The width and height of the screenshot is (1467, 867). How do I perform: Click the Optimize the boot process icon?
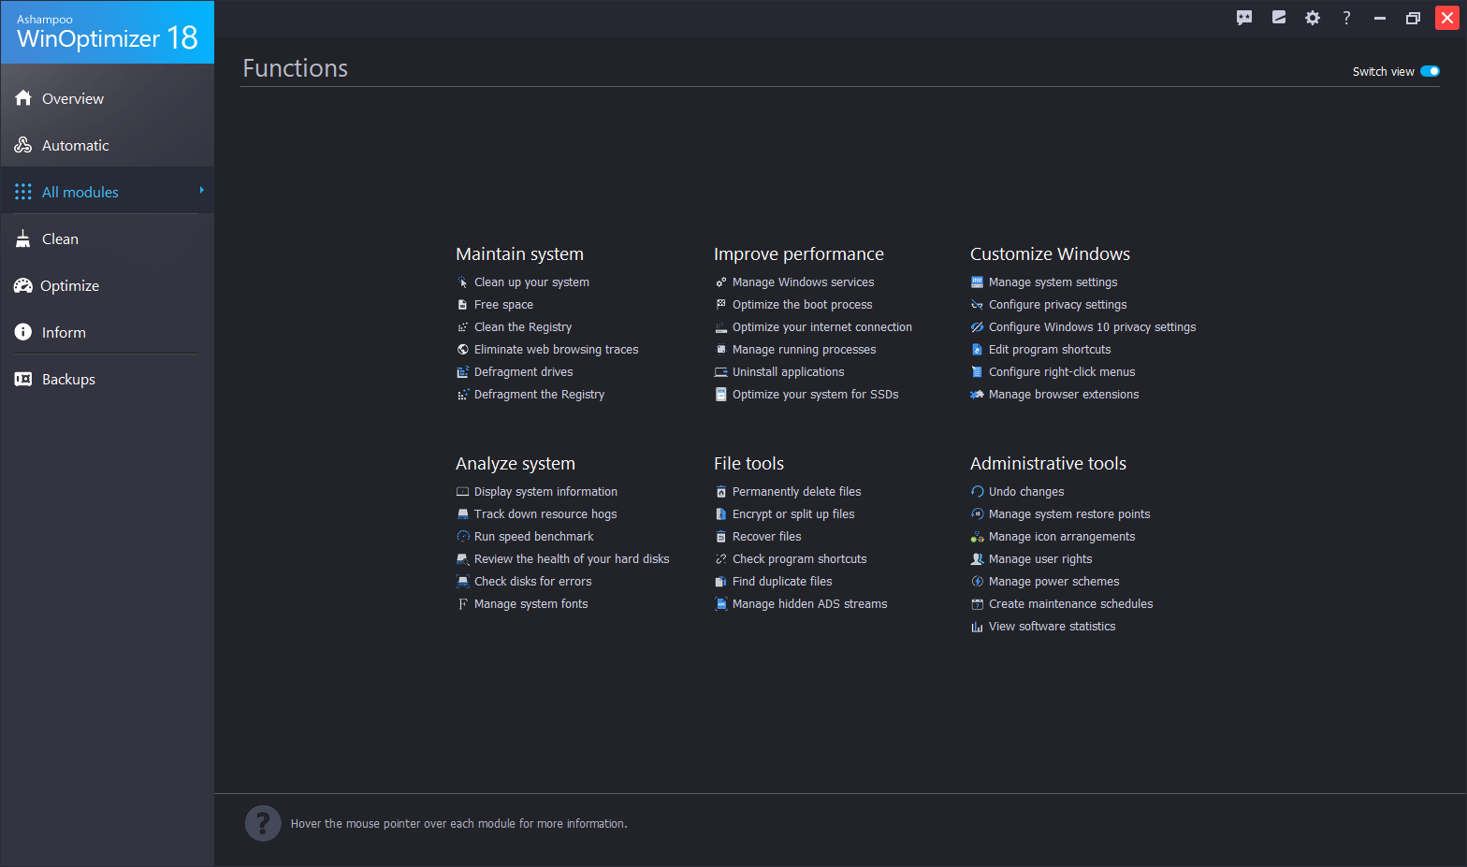point(720,304)
